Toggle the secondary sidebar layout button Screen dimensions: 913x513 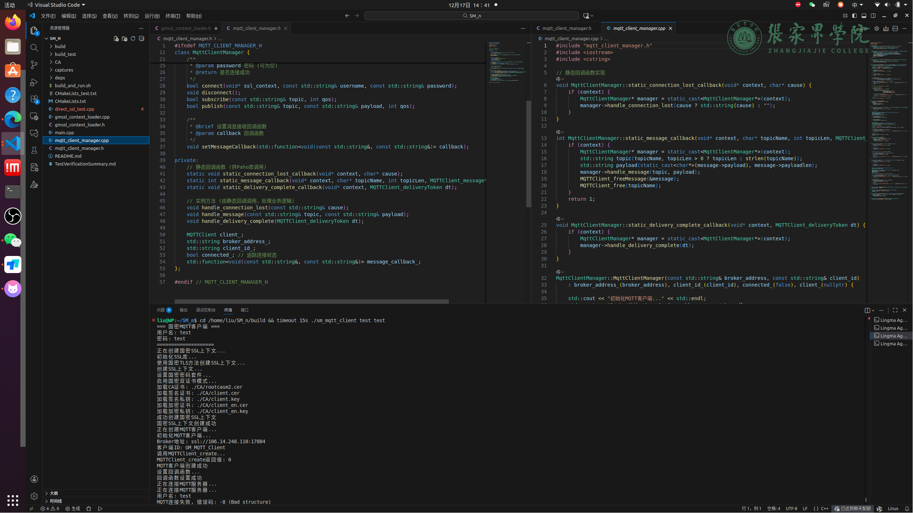(x=873, y=16)
